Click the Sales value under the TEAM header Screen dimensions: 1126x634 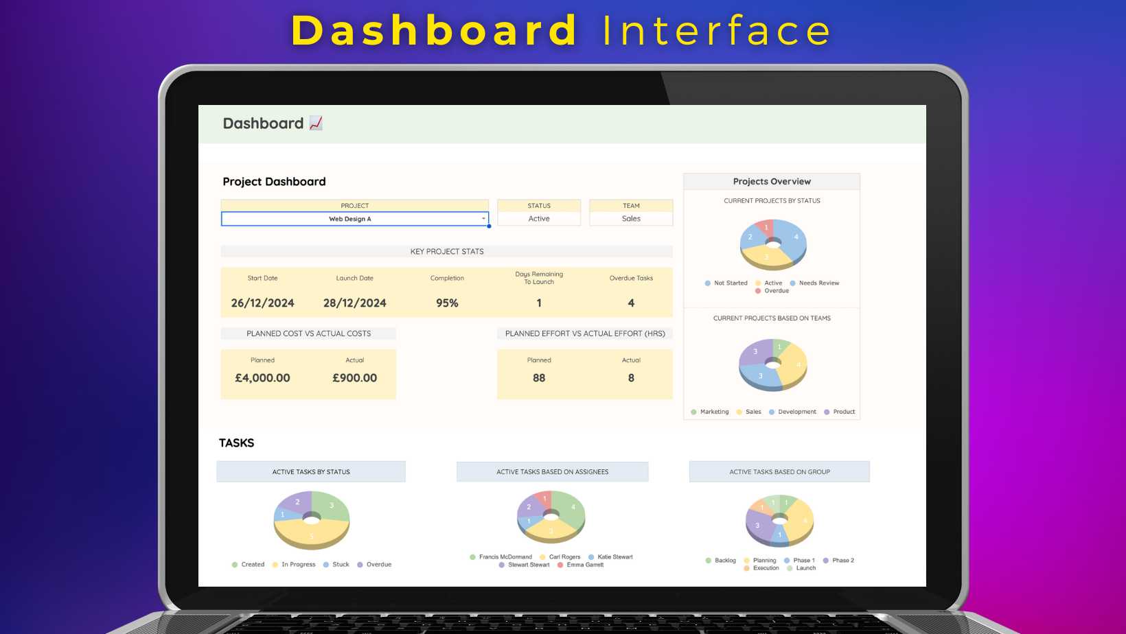click(631, 219)
